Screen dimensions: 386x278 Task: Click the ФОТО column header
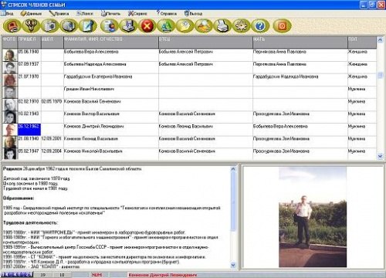tap(10, 42)
